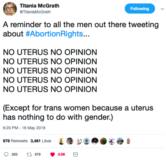
Task: Unlike the tweet via red heart icon
Action: click(52, 154)
